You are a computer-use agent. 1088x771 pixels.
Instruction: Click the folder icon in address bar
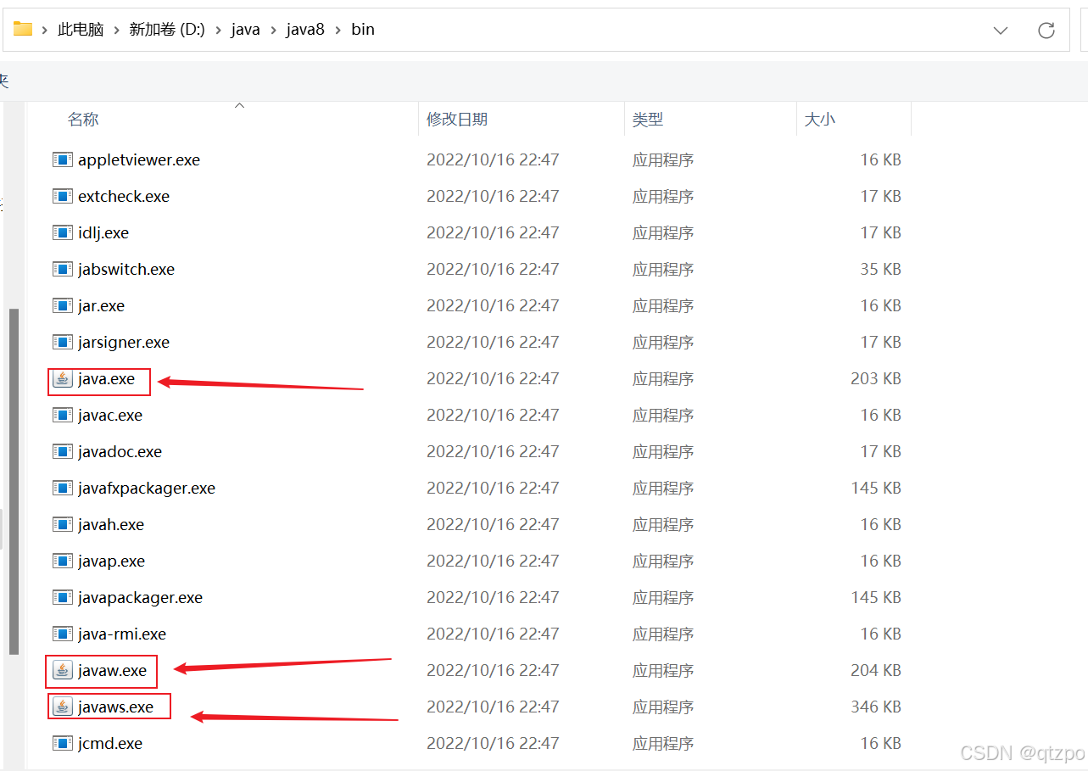[23, 29]
